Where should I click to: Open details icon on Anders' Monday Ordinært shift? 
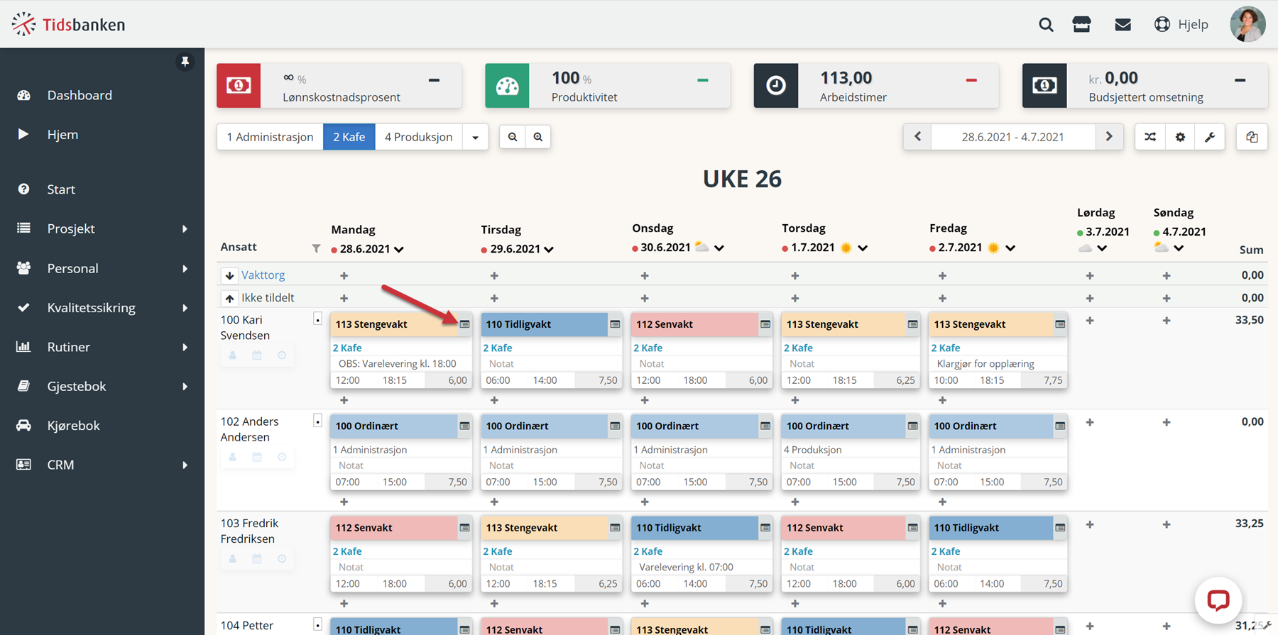(x=464, y=426)
